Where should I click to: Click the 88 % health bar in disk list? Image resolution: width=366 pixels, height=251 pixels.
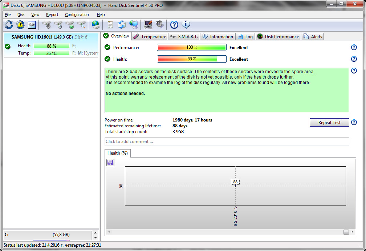point(51,46)
